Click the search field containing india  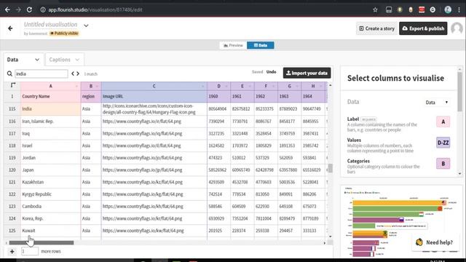click(42, 74)
